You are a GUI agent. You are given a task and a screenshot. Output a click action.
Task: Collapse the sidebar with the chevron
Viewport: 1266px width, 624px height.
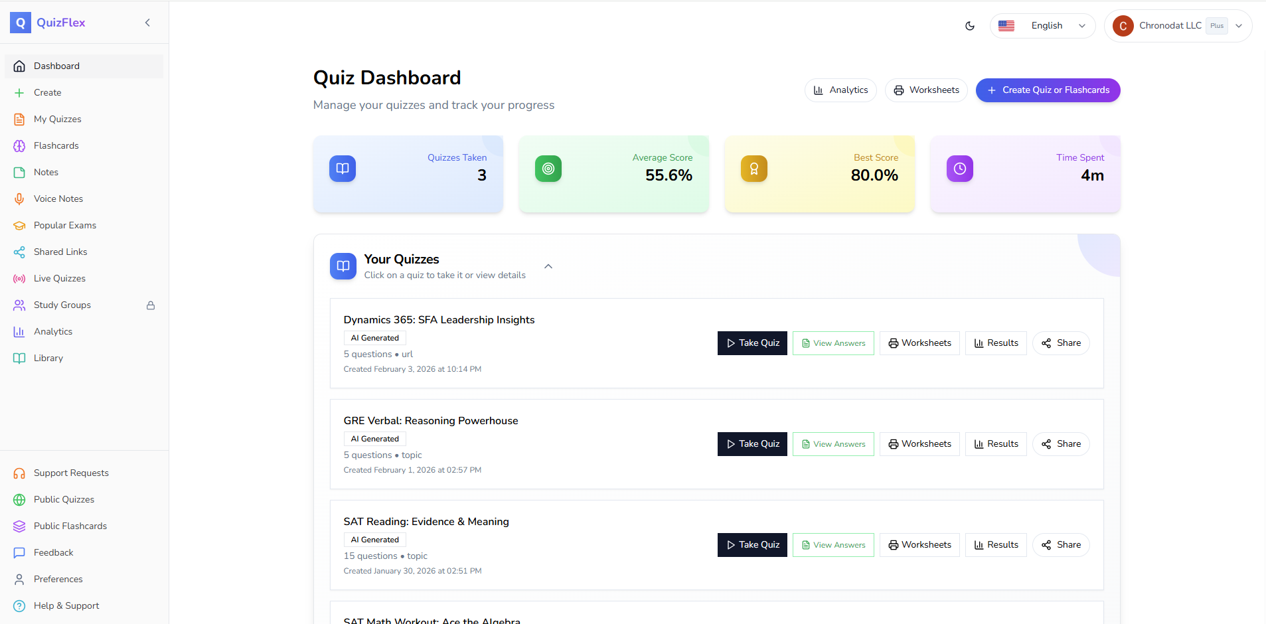147,22
